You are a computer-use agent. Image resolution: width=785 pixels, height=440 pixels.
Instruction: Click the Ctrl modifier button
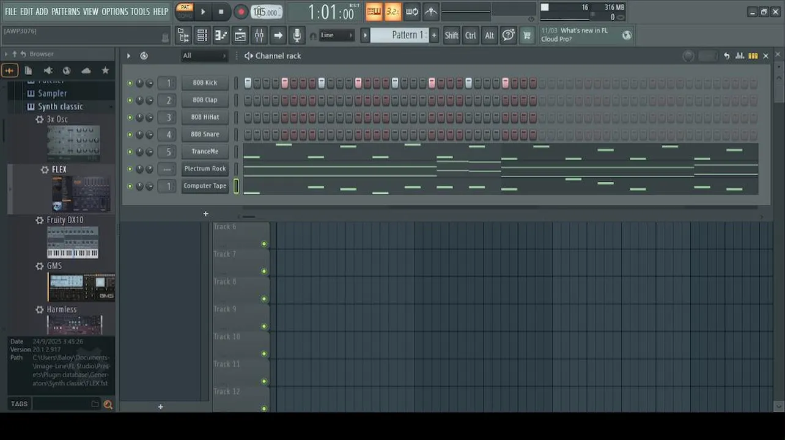[470, 35]
